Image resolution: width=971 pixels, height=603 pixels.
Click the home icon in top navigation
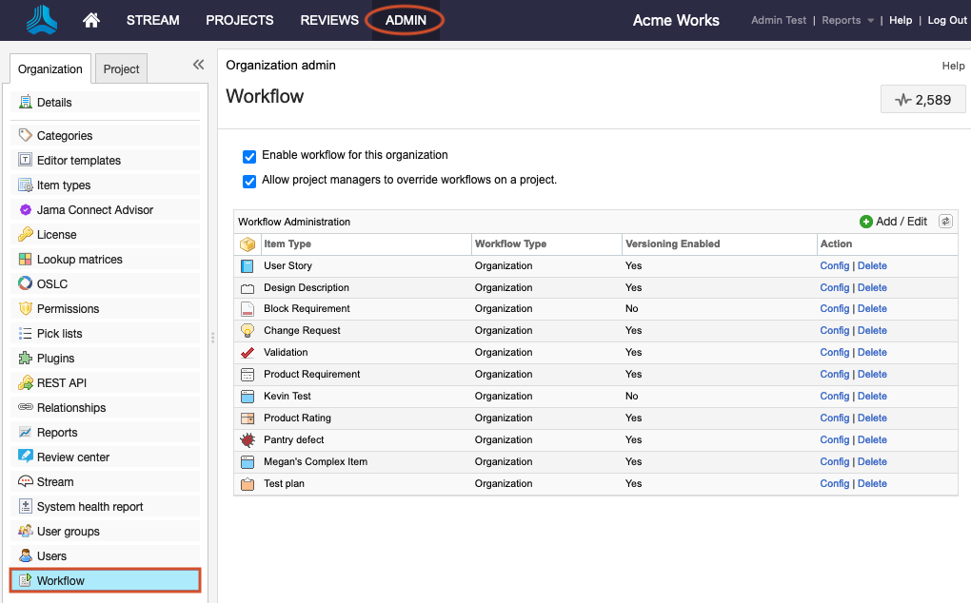click(x=91, y=20)
